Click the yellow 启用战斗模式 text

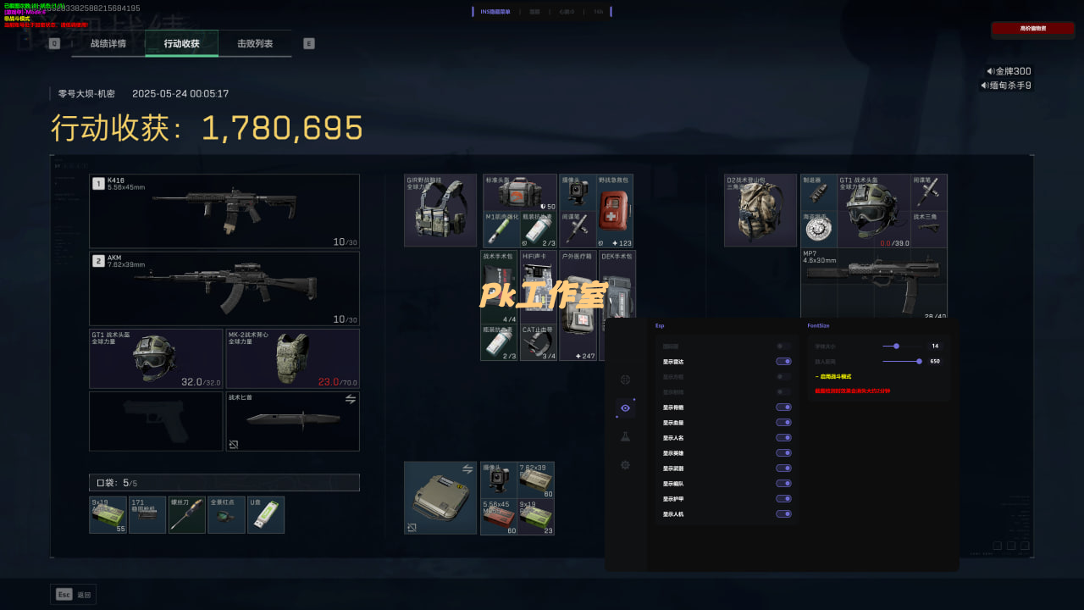[833, 376]
